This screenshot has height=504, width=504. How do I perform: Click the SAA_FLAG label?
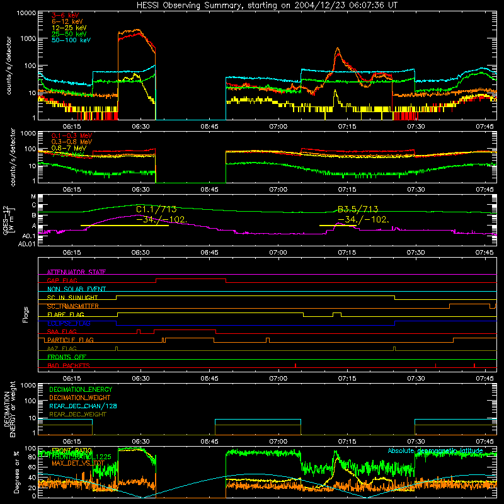pyautogui.click(x=62, y=331)
